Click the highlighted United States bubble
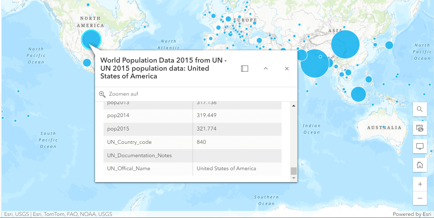 [91, 40]
